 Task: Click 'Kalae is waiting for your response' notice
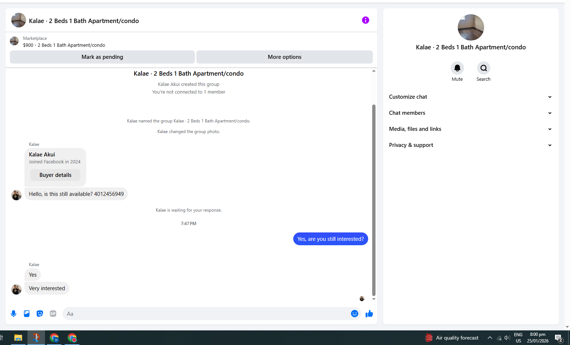coord(189,210)
